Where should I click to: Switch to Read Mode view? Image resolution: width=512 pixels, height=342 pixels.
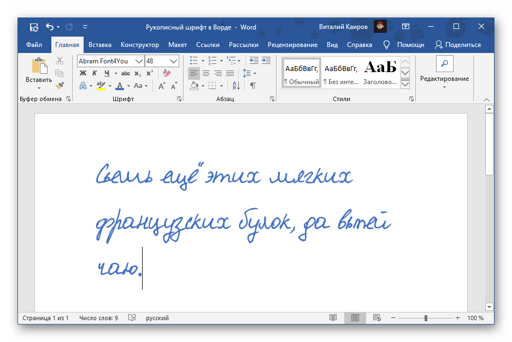(333, 318)
